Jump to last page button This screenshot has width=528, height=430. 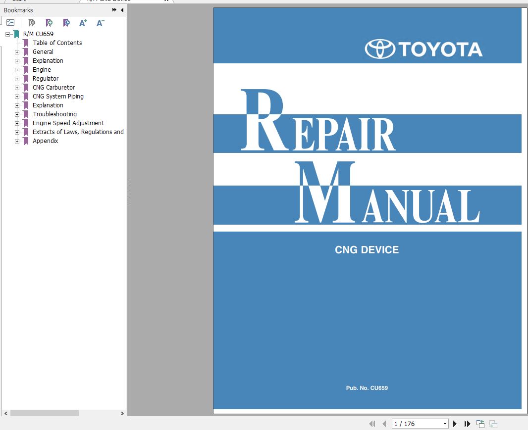(x=467, y=424)
